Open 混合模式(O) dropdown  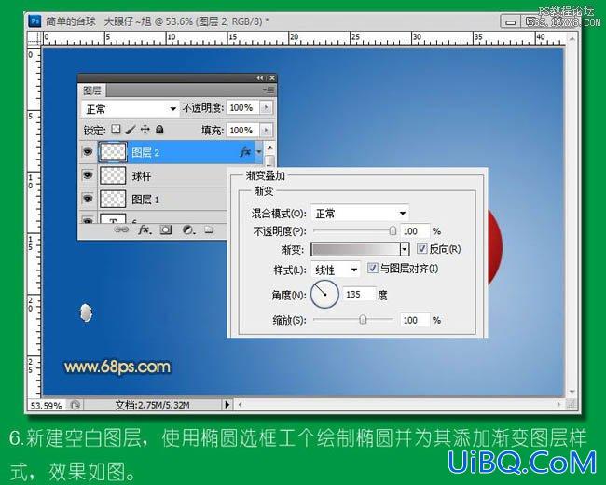tap(360, 213)
